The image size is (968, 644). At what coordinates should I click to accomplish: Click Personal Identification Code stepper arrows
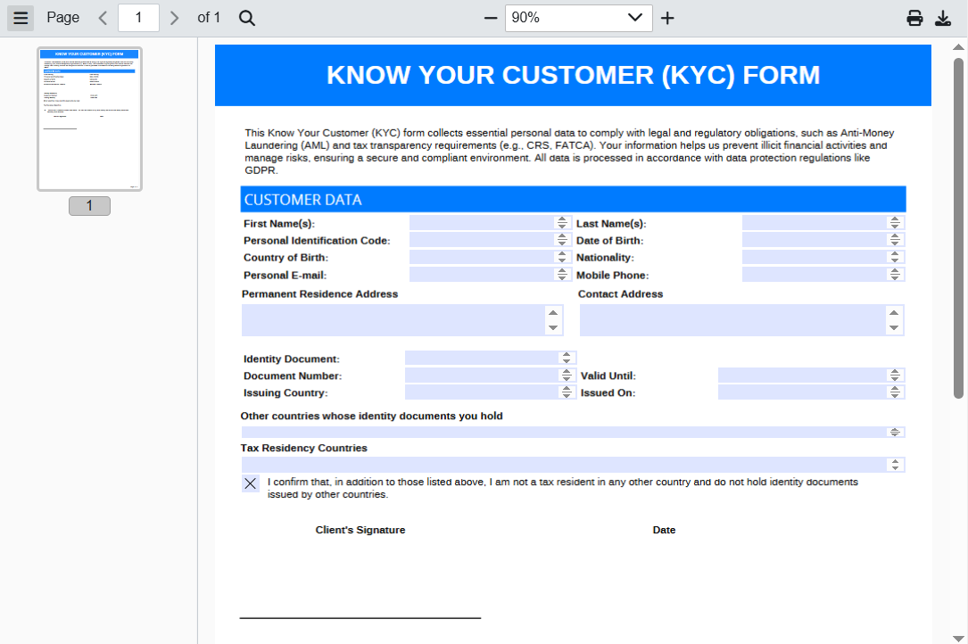[562, 240]
